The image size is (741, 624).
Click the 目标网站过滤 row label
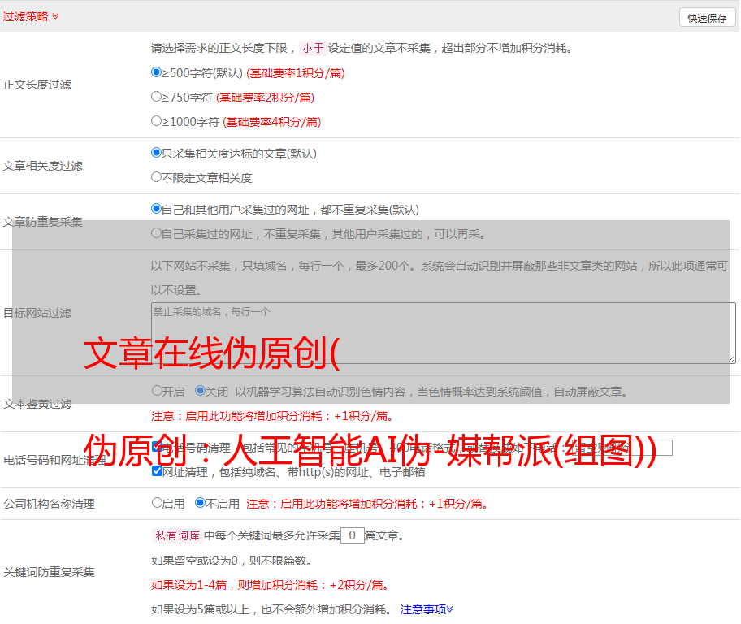37,313
